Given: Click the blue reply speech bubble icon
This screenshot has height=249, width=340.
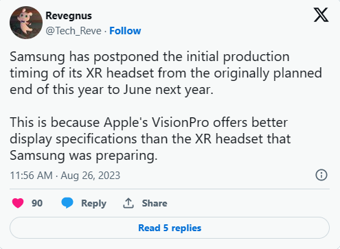Looking at the screenshot, I should (x=67, y=203).
